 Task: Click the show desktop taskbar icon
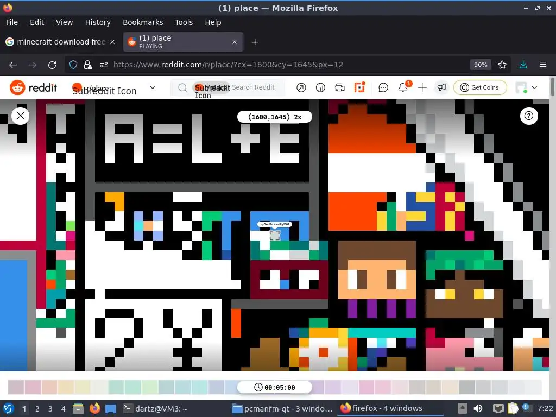(111, 408)
